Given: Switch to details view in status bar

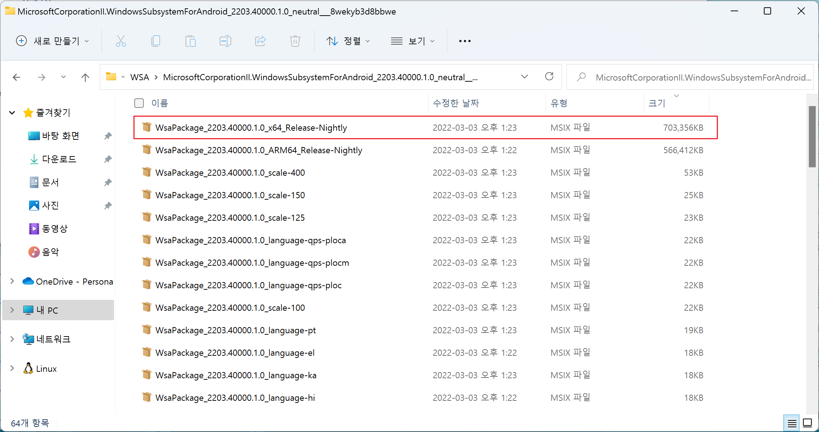Looking at the screenshot, I should click(x=792, y=423).
